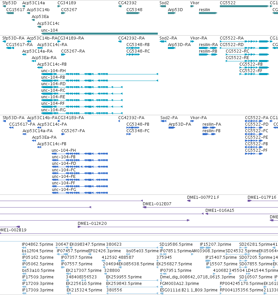Open the Arp53D-RA transcript label
The height and width of the screenshot is (295, 278).
pyautogui.click(x=179, y=45)
